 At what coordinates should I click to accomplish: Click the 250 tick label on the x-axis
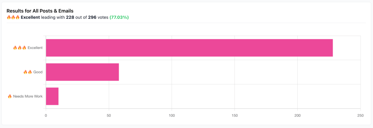360,115
